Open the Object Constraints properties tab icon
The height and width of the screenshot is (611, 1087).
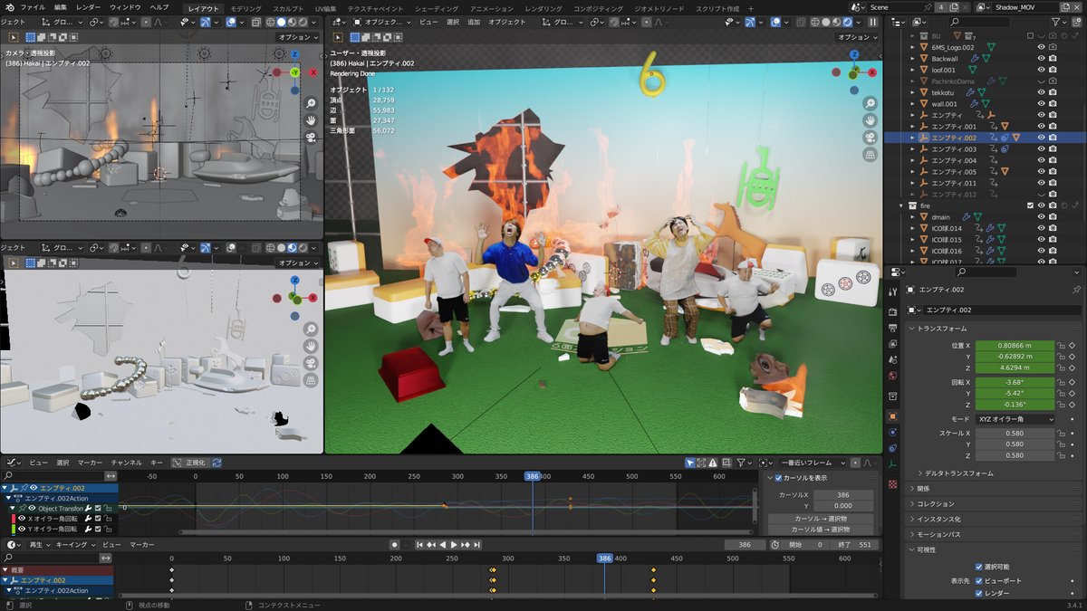tap(892, 448)
